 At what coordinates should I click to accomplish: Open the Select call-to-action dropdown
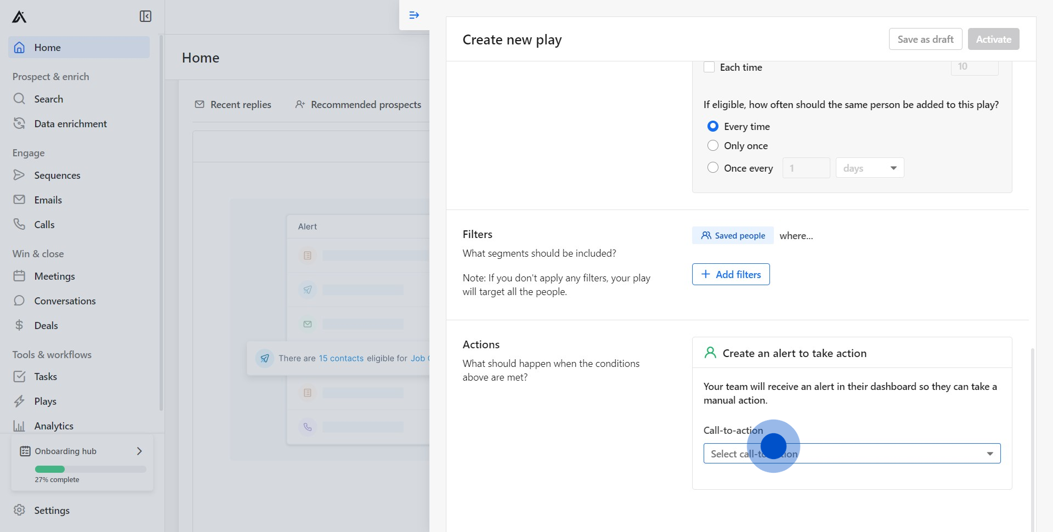click(x=852, y=454)
